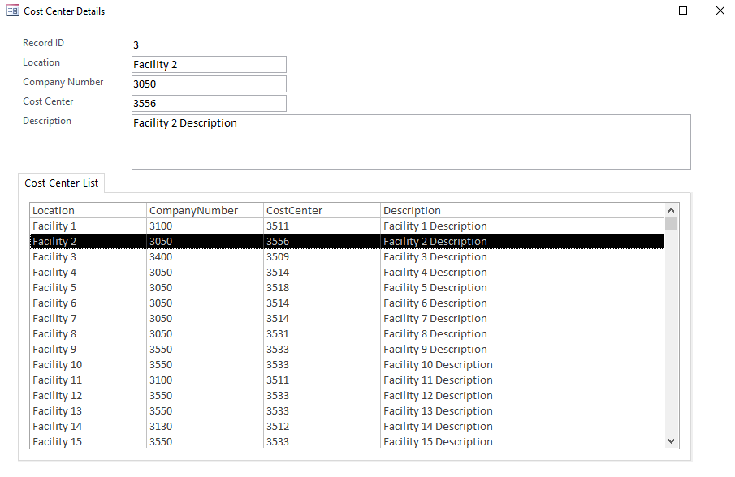The image size is (735, 477).
Task: Click the Company Number text box
Action: (x=209, y=84)
